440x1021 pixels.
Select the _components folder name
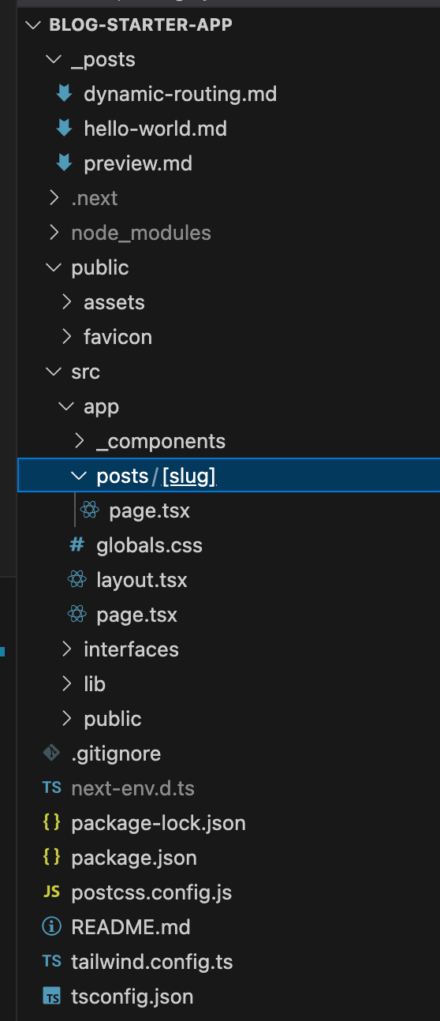(161, 441)
